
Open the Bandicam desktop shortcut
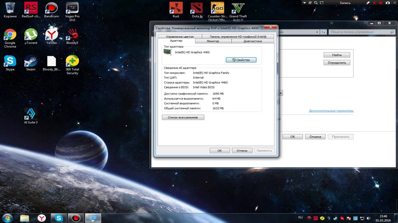51,10
